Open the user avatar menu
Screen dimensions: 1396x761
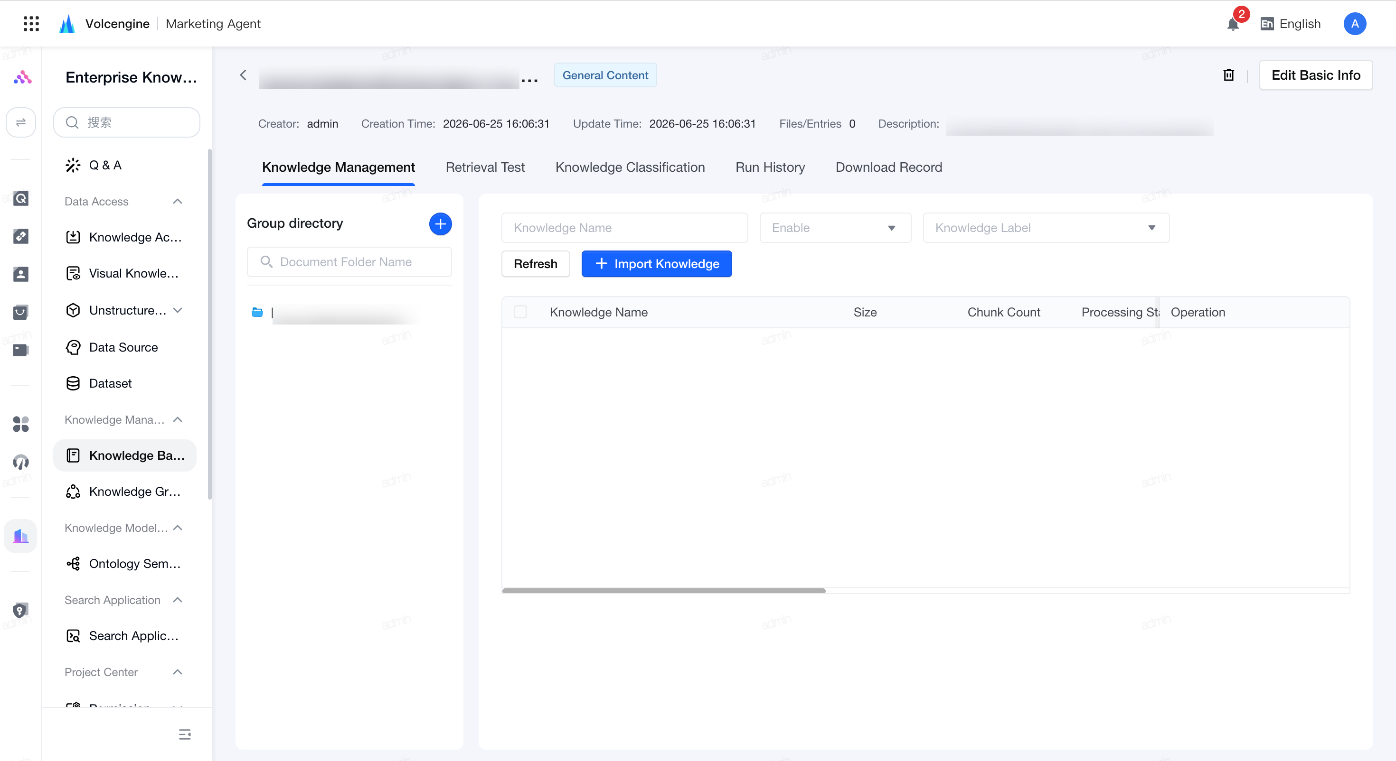click(x=1354, y=24)
